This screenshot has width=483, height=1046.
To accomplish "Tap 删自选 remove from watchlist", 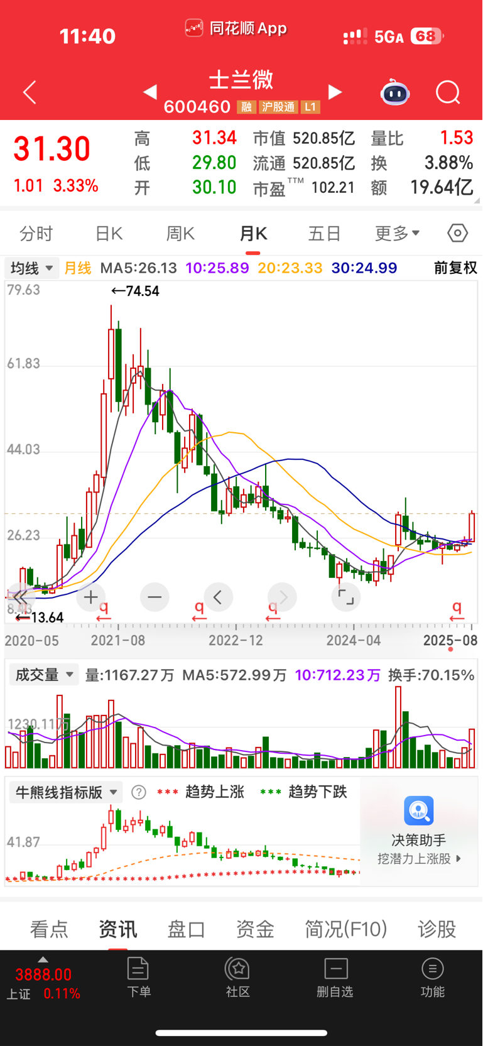I will [335, 978].
